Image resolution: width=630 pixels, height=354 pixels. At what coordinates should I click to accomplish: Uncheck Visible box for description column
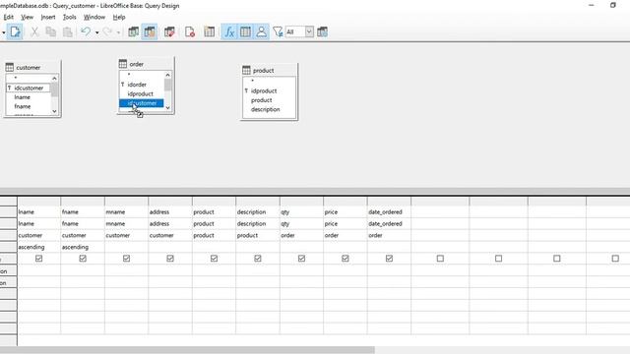[258, 259]
